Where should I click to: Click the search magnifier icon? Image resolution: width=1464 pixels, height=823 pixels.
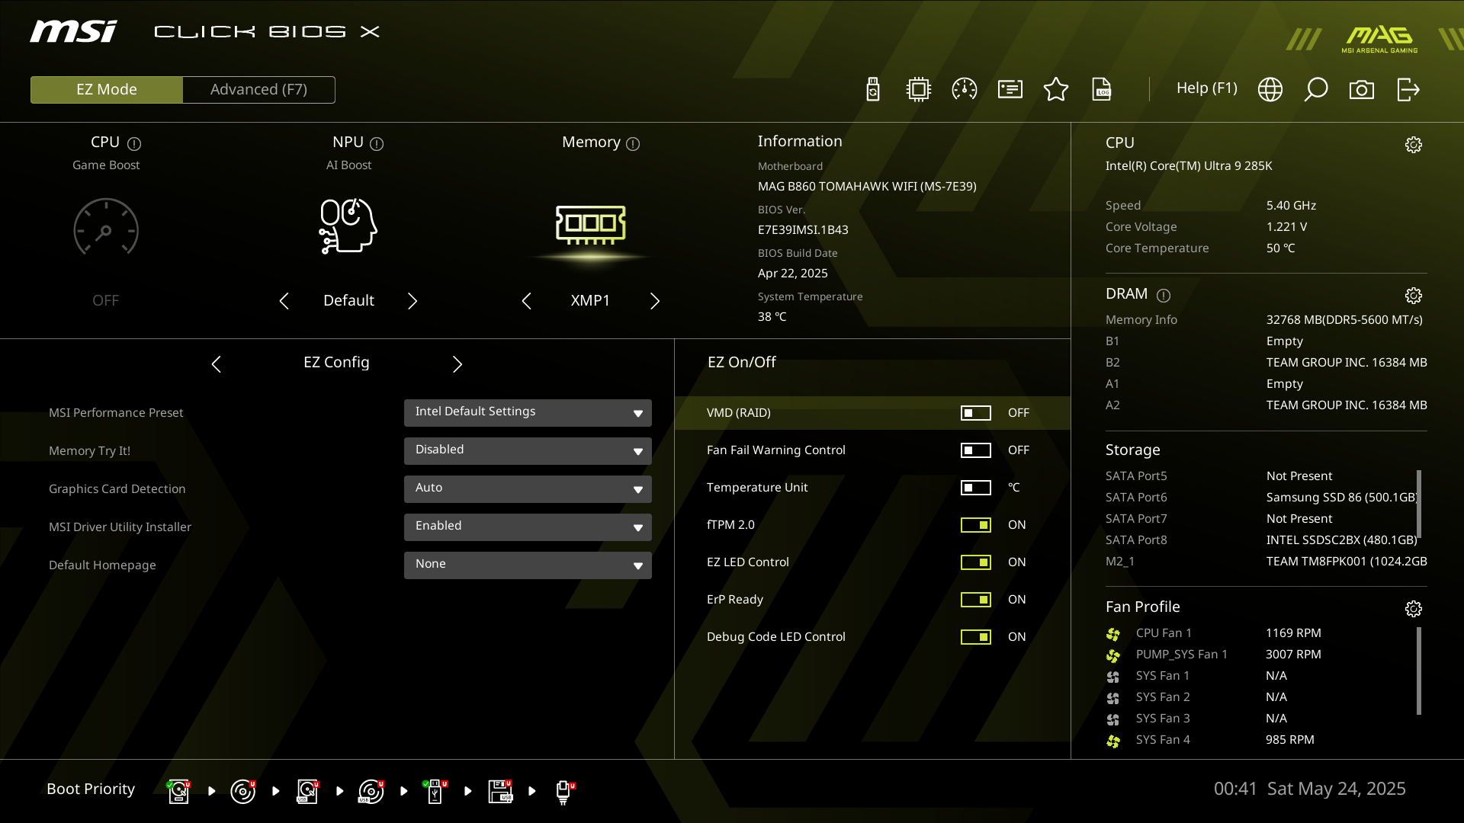coord(1315,90)
